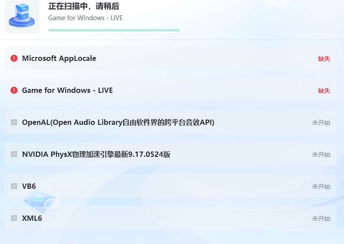Click the 未开始 status of OpenAL row
Viewport: 344px width, 244px height.
coord(321,123)
